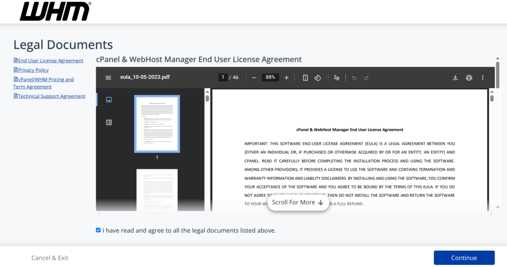Viewport: 507px width, 267px height.
Task: Click the PDF page number field
Action: click(x=223, y=78)
